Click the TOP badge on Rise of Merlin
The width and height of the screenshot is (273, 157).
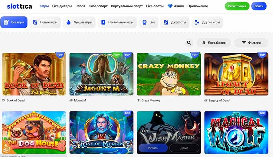click(128, 114)
